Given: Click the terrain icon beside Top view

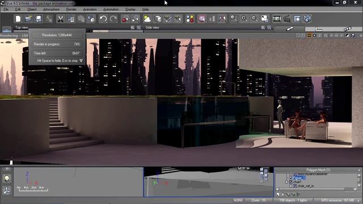Looking at the screenshot, I should click(x=6, y=29).
